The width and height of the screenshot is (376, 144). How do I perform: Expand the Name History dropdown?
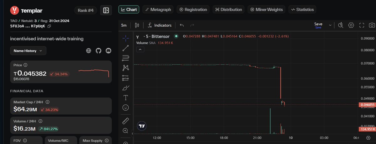[x=28, y=51]
